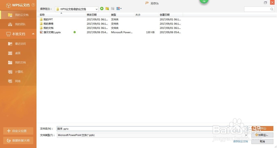This screenshot has height=148, width=277.
Task: Open 数据恢复大师
Action: (18, 141)
